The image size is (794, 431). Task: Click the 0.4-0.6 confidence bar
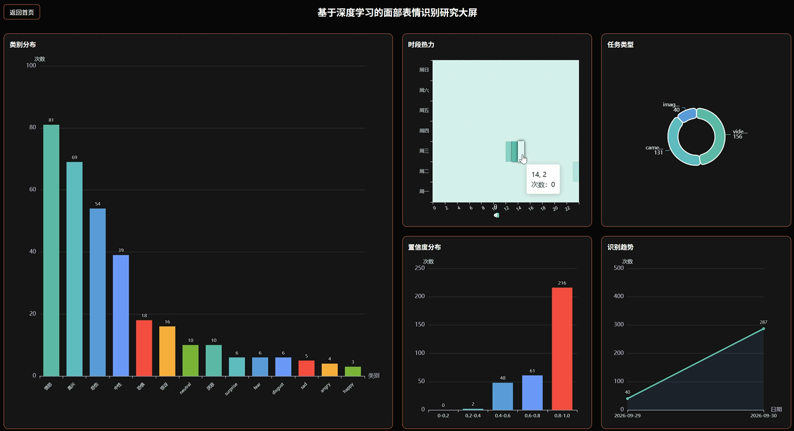[x=502, y=396]
